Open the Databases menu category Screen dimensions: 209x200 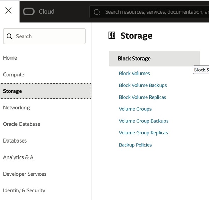pyautogui.click(x=15, y=141)
